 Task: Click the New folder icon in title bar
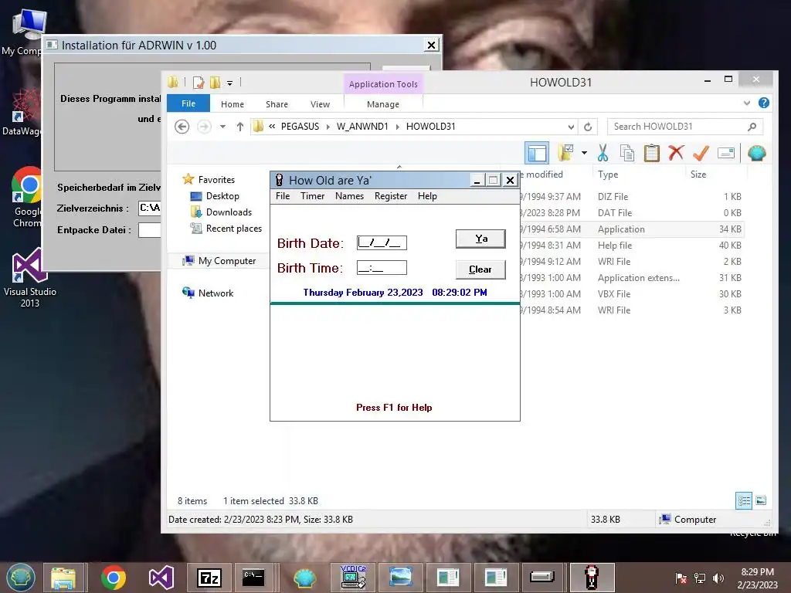point(216,82)
